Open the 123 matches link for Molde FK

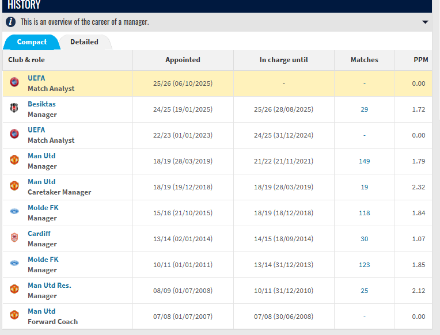tap(364, 265)
